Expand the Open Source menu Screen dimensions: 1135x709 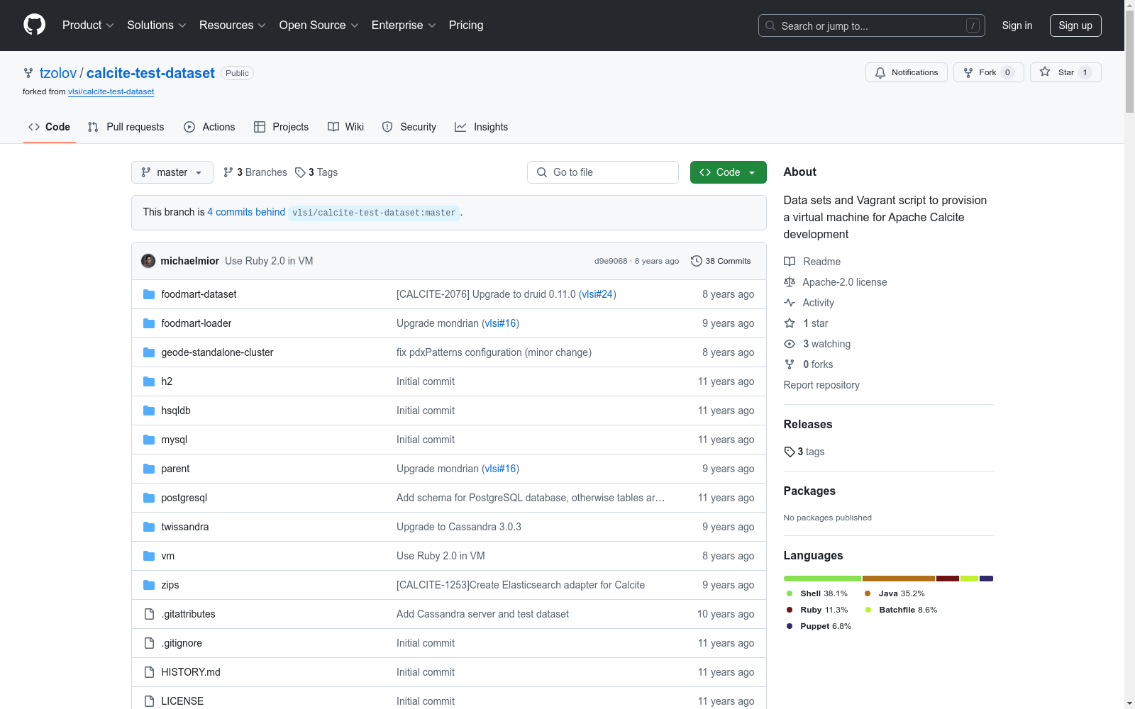coord(319,26)
